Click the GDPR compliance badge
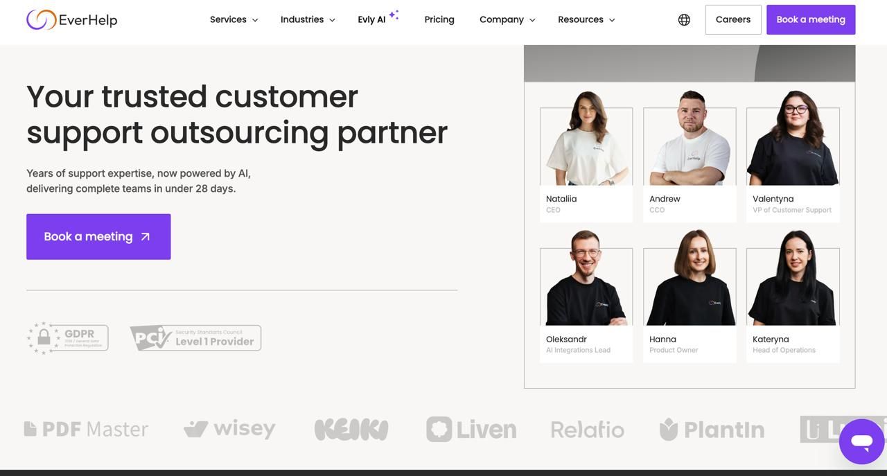887x476 pixels. coord(68,338)
